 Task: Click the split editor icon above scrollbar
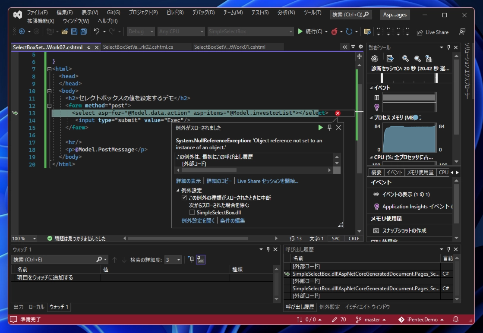[359, 57]
